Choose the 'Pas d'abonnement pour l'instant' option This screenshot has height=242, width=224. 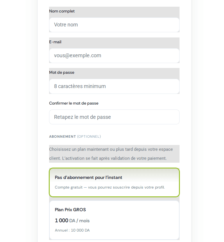(114, 182)
